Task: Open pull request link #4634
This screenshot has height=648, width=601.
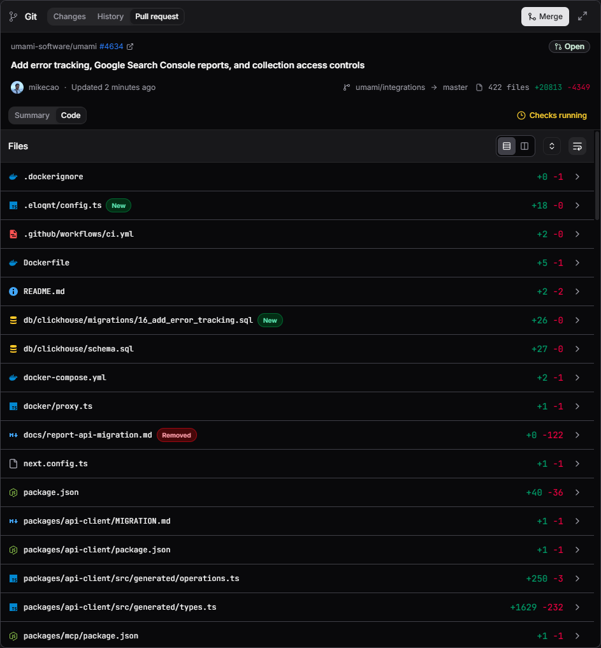Action: (112, 47)
